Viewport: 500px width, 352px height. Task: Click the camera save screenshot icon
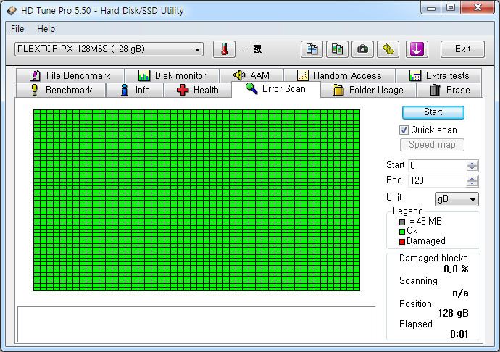[x=362, y=49]
